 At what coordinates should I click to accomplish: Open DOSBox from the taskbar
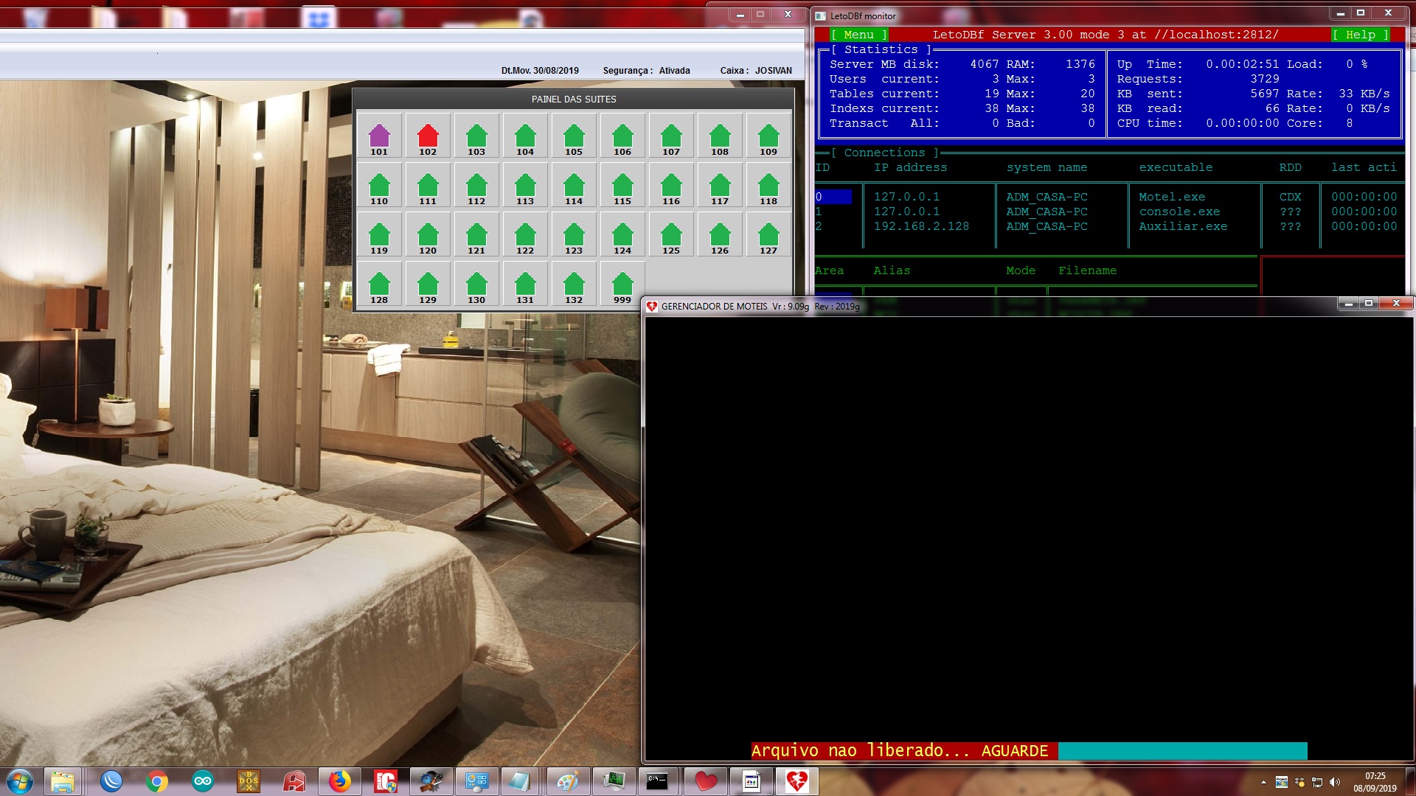249,781
